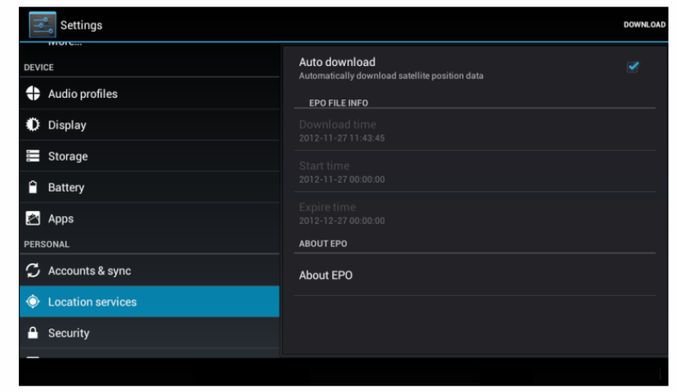Select the Expire time row
This screenshot has height=392, width=677.
point(475,213)
